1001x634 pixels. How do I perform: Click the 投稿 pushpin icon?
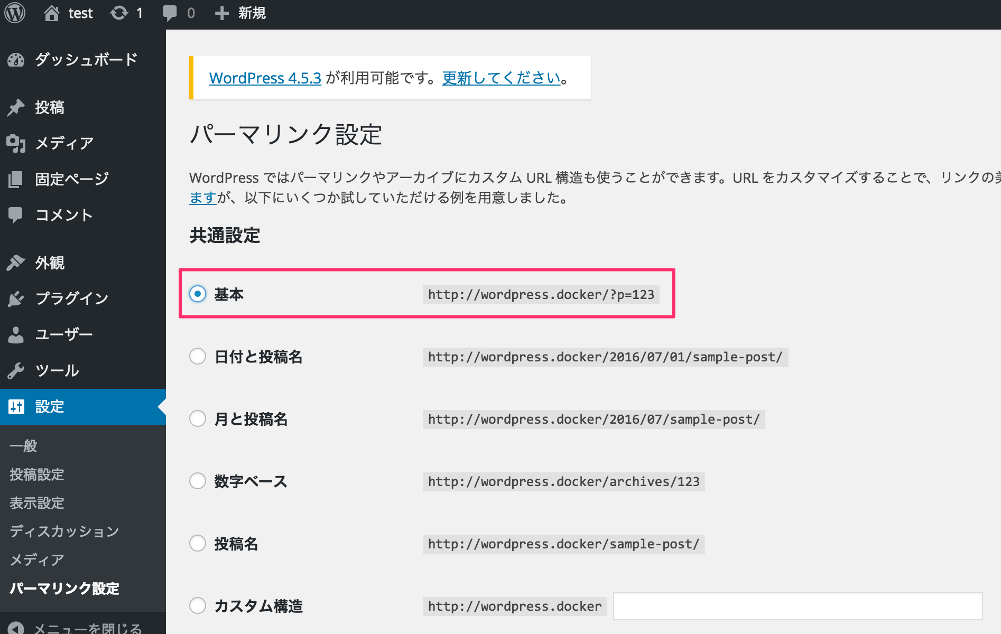click(x=16, y=107)
